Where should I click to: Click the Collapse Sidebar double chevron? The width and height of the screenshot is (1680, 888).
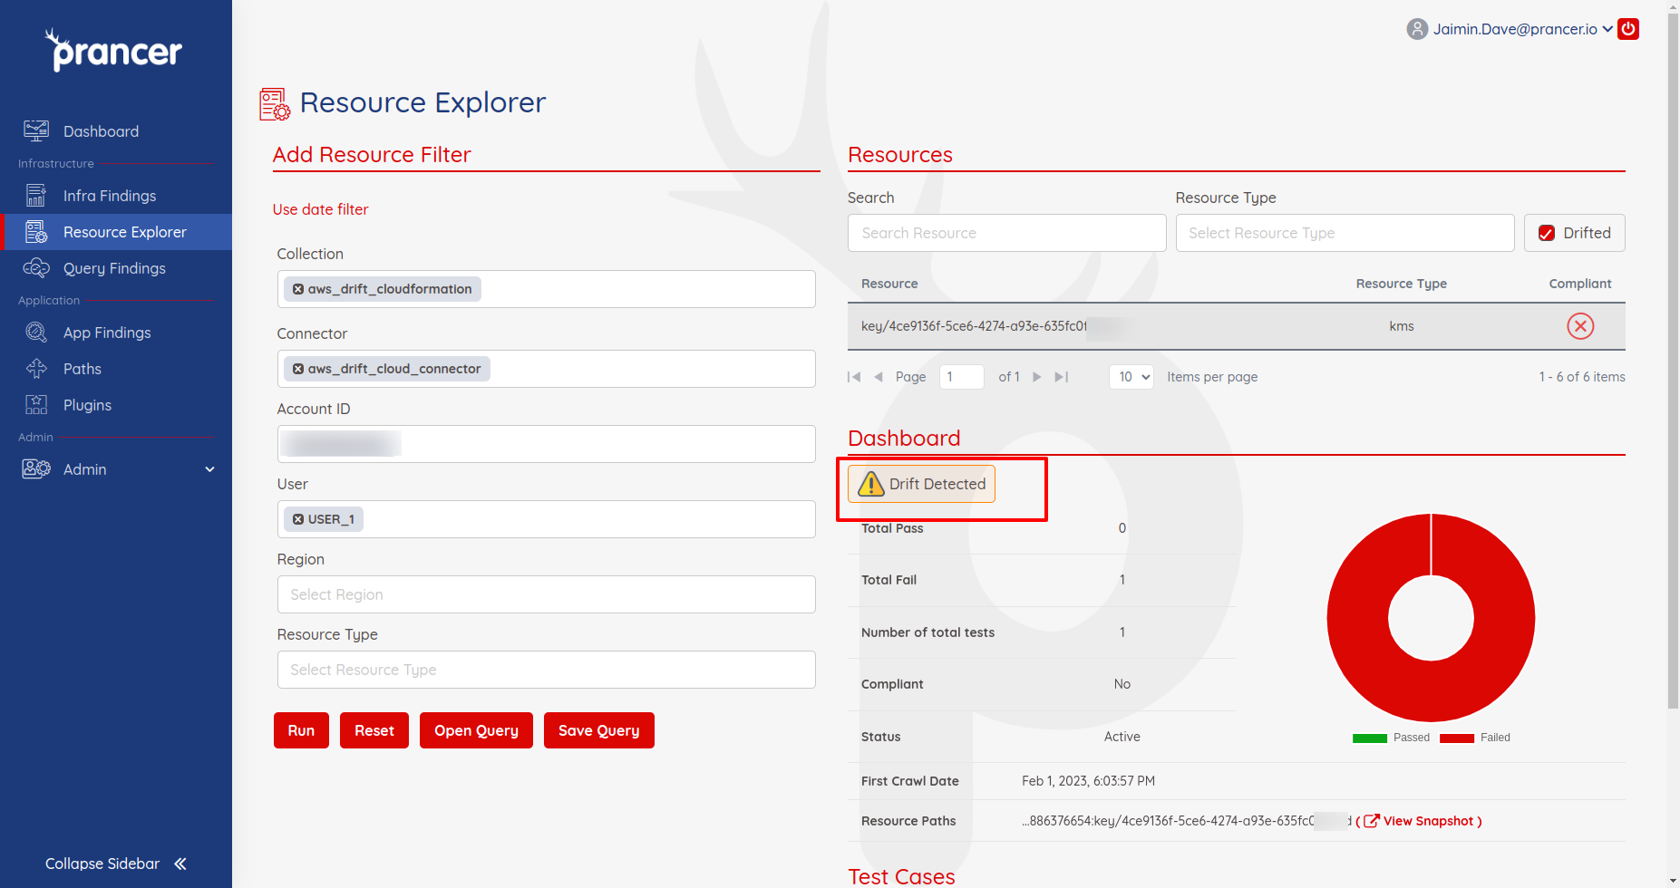click(180, 864)
